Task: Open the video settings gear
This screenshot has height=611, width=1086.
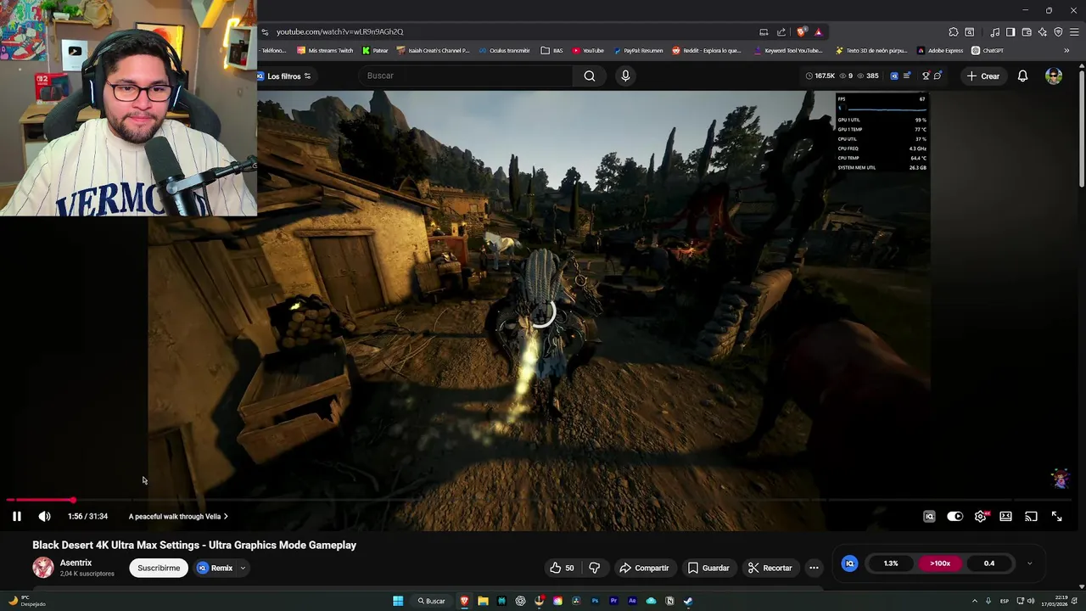Action: tap(980, 516)
